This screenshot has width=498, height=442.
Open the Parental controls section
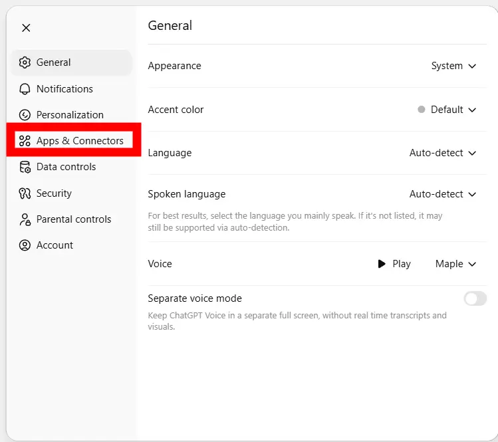coord(74,219)
